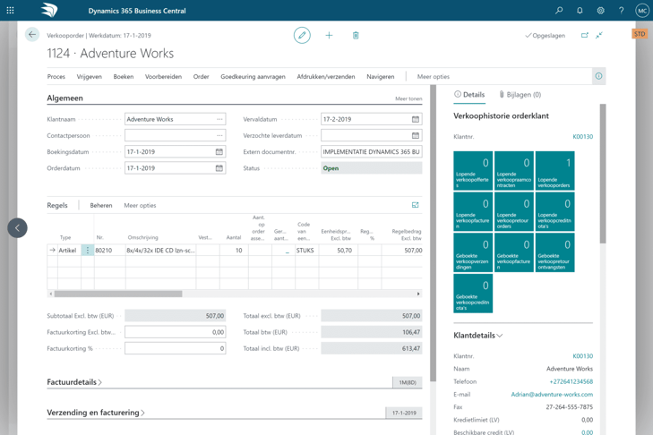Show Meer opties in the action bar
The image size is (653, 435).
point(434,77)
